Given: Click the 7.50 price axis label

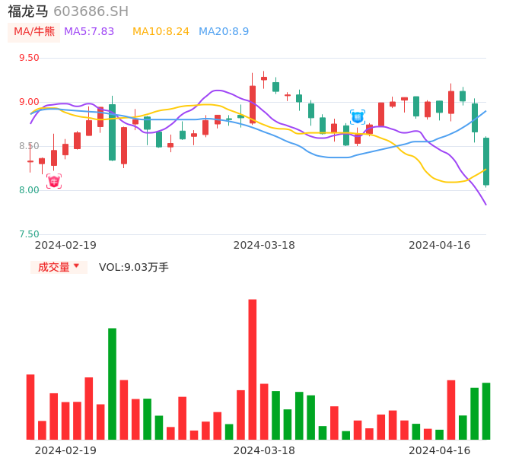Looking at the screenshot, I should click(29, 234).
